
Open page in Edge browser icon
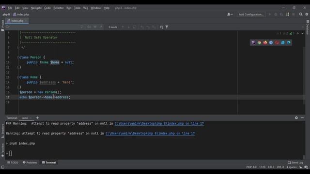click(x=289, y=43)
